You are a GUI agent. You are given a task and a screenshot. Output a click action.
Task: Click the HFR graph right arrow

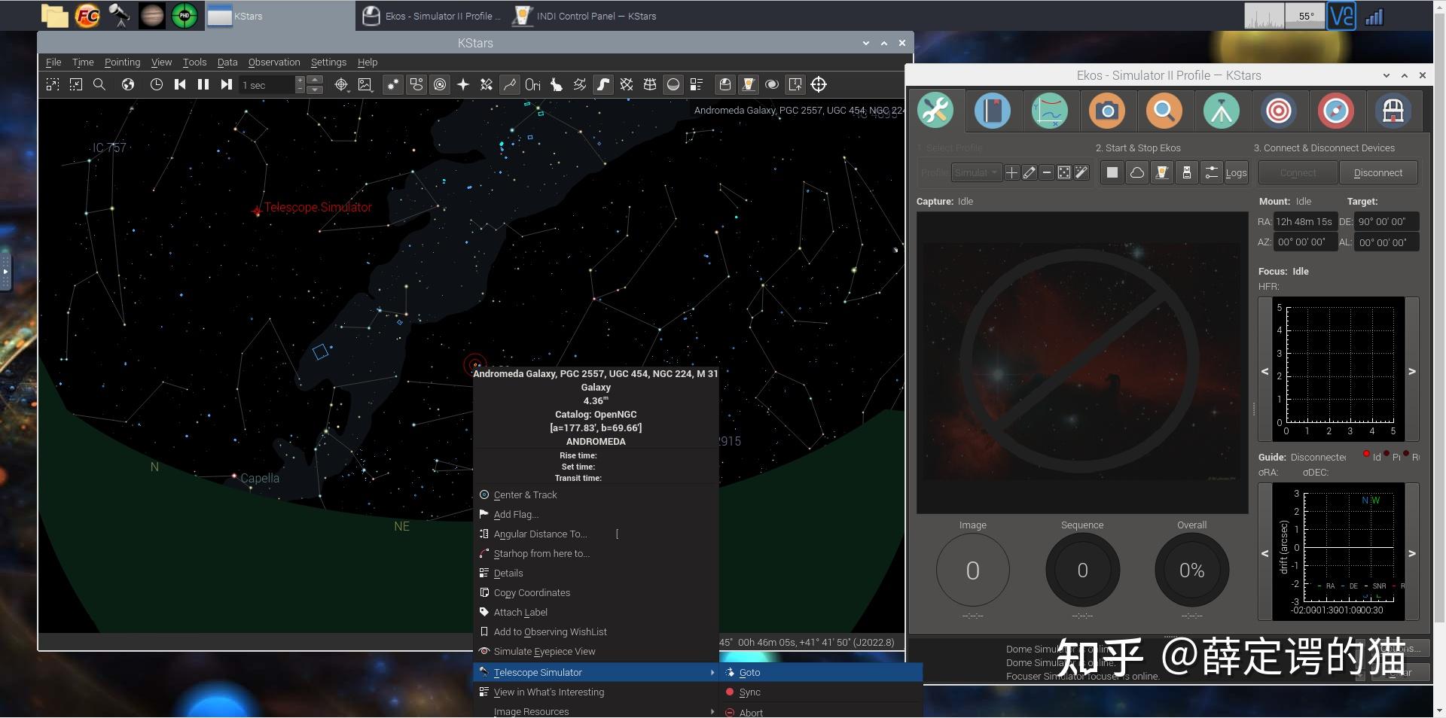(x=1412, y=371)
